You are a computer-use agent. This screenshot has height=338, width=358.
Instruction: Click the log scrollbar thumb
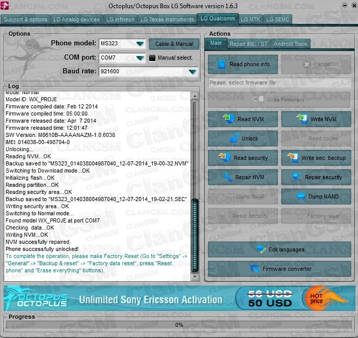coord(195,235)
